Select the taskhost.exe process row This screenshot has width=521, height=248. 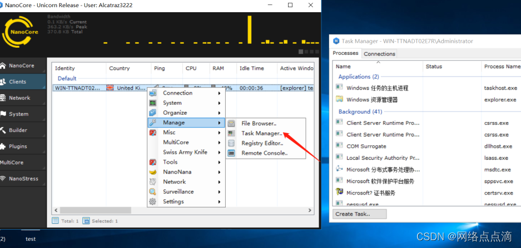tap(426, 88)
